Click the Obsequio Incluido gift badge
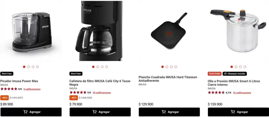Image resolution: width=269 pixels, height=118 pixels. pos(235,74)
